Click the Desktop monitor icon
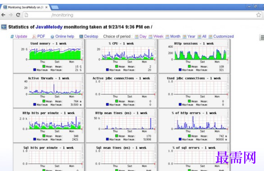264x171 pixels. click(x=81, y=37)
